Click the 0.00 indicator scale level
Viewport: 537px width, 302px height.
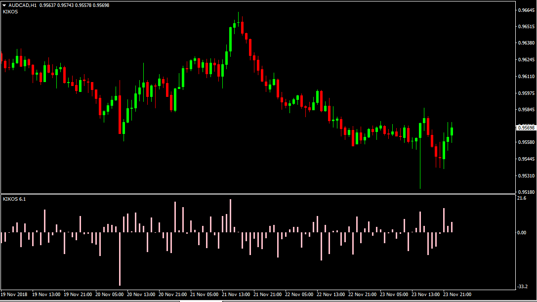521,232
